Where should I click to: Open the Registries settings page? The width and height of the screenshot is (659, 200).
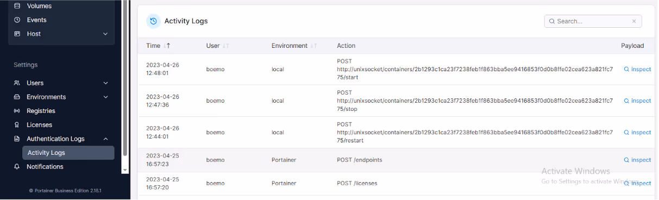pos(41,111)
